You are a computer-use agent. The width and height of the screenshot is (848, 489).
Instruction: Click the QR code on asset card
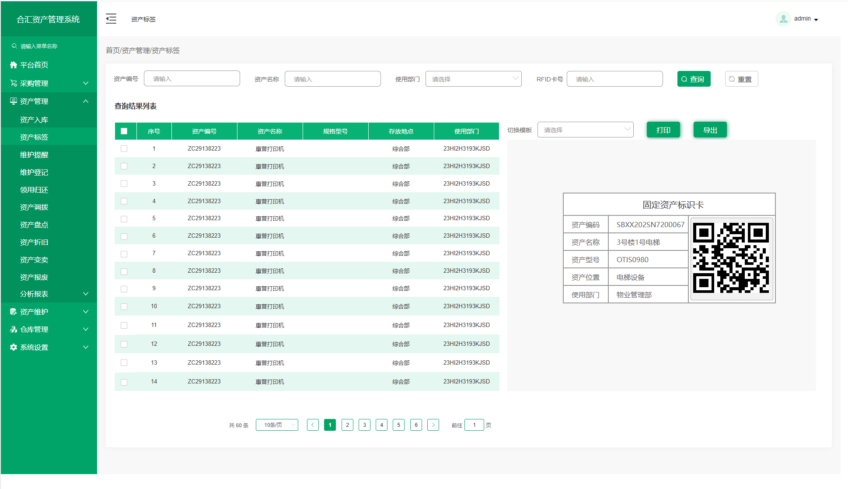click(731, 258)
